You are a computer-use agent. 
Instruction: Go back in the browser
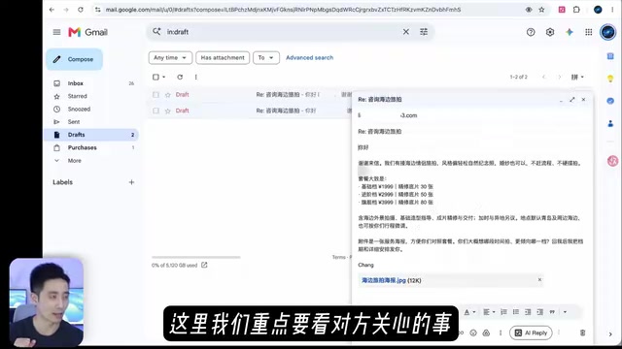[52, 10]
